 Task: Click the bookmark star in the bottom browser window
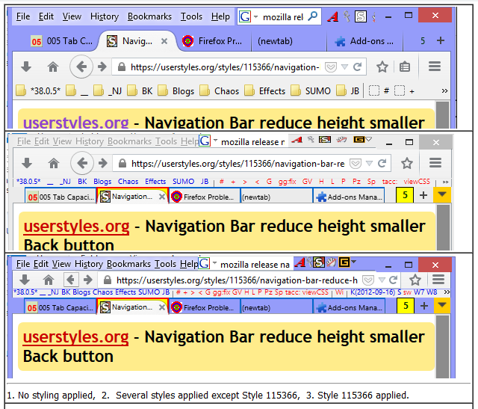pyautogui.click(x=415, y=280)
